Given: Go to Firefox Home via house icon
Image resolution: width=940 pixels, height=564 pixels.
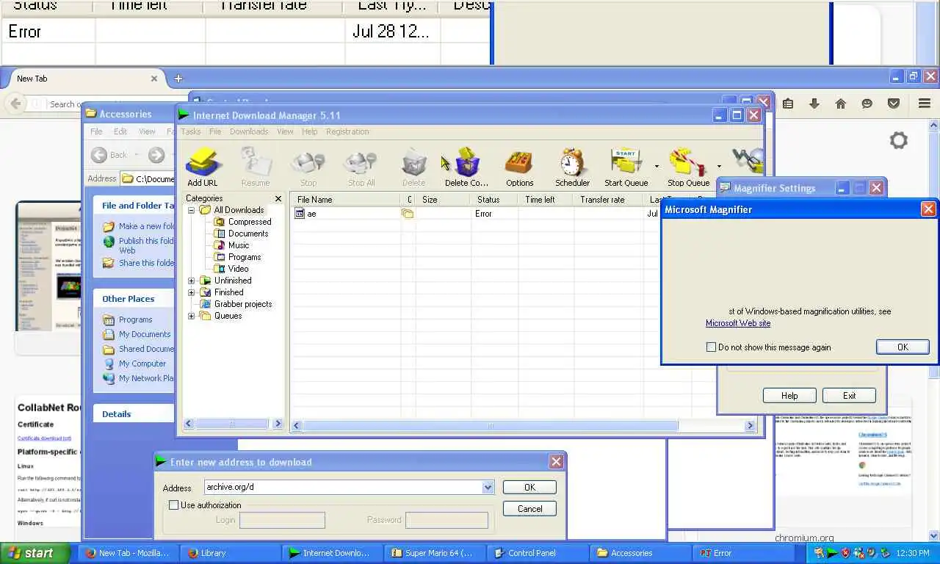Looking at the screenshot, I should tap(841, 104).
